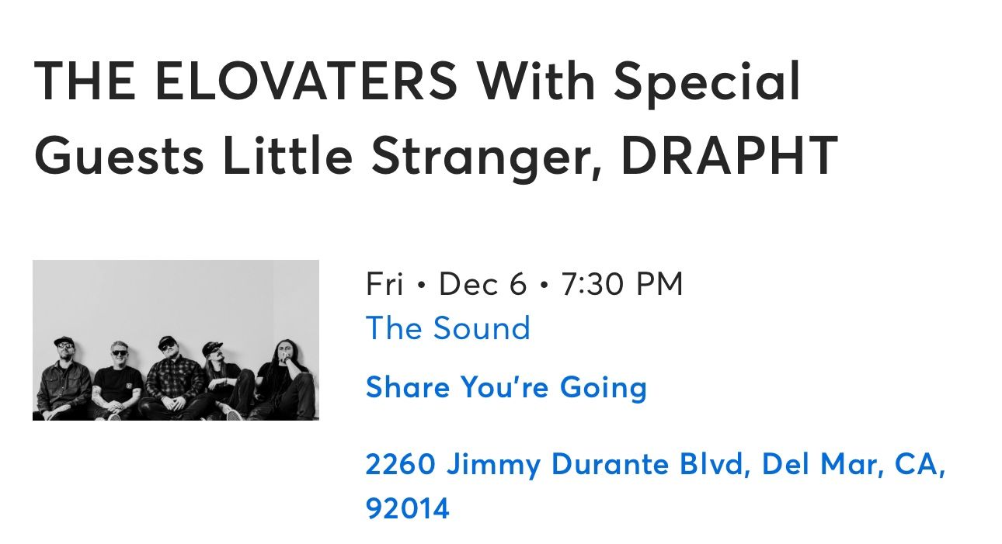
Task: Click the 92014 zip code link
Action: click(x=407, y=508)
